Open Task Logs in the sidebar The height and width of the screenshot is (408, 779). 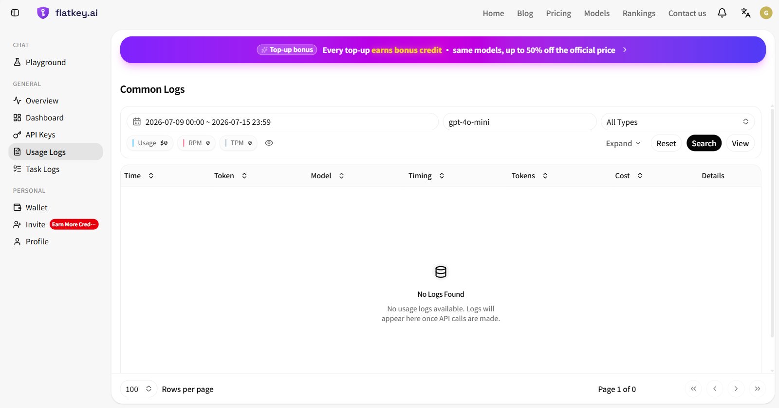point(56,169)
